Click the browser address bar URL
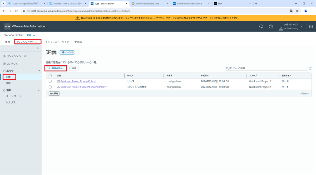This screenshot has height=175, width=316. (78, 11)
